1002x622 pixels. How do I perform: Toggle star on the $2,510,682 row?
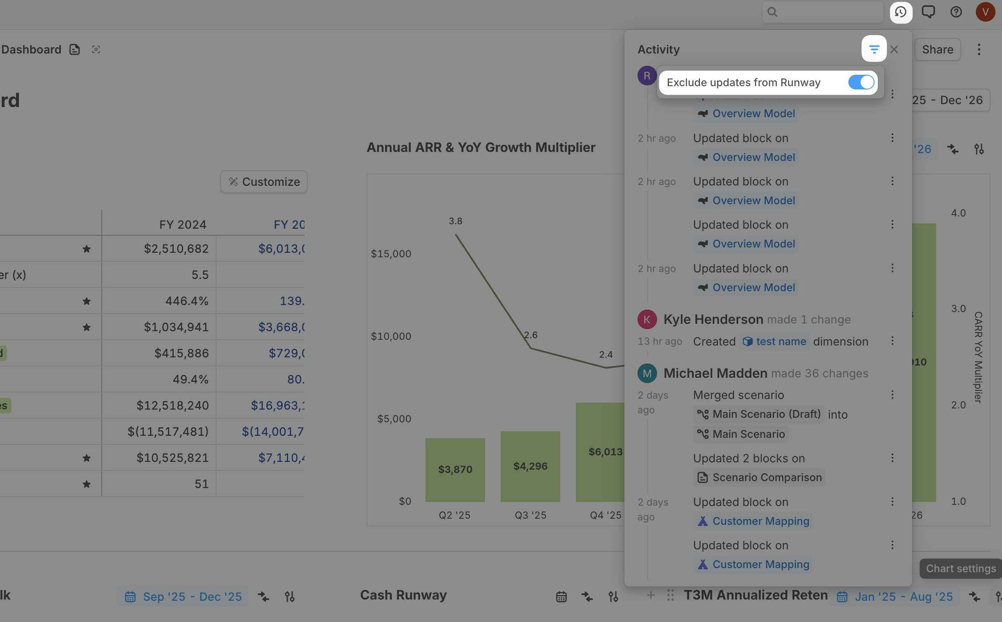(x=86, y=249)
